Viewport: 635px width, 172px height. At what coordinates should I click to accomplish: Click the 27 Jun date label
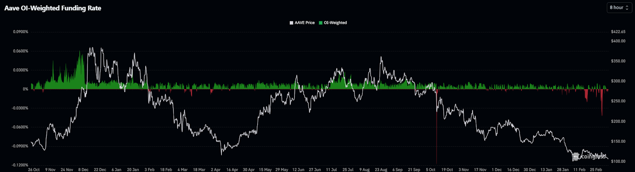315,170
